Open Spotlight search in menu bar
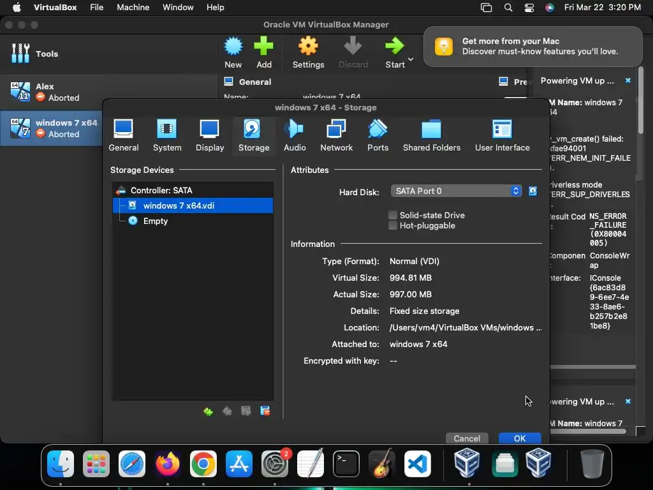 tap(508, 8)
